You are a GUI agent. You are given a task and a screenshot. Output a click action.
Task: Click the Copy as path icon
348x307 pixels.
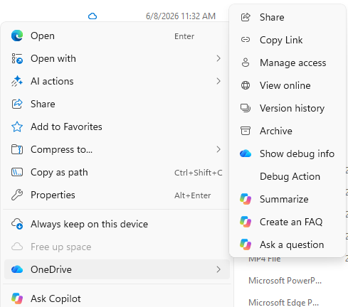point(17,172)
